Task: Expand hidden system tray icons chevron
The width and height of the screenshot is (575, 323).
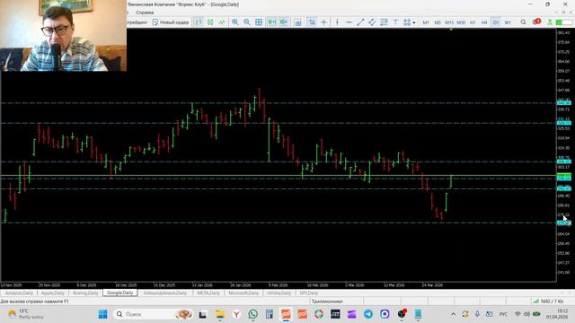Action: coord(454,314)
